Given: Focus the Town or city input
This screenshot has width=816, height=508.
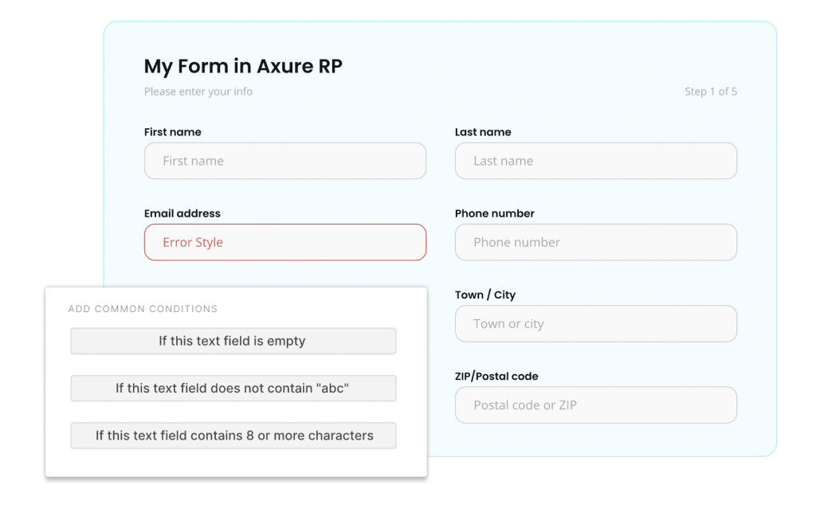Looking at the screenshot, I should click(x=595, y=324).
